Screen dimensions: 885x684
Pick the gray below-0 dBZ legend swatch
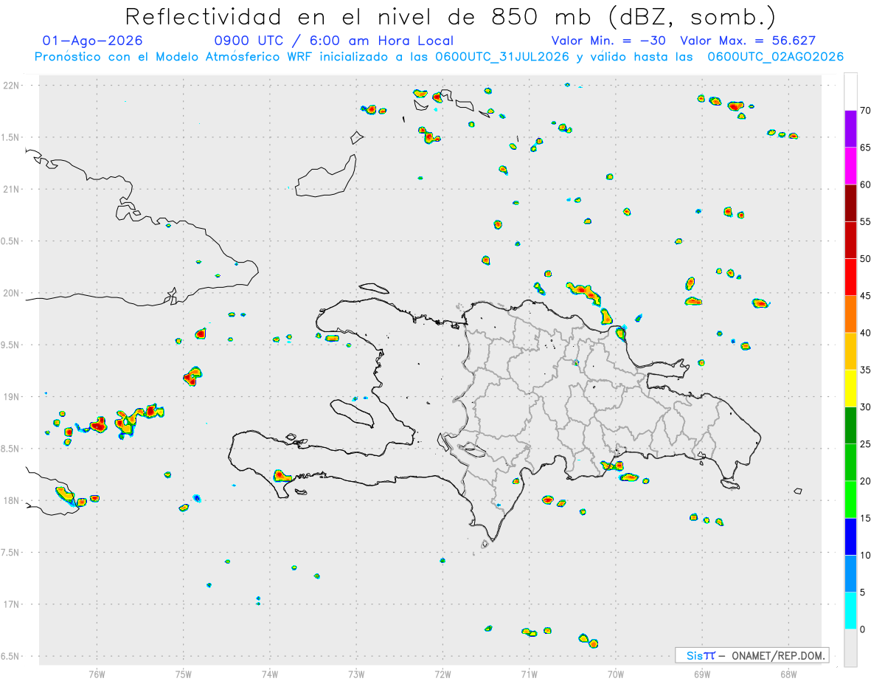(850, 648)
